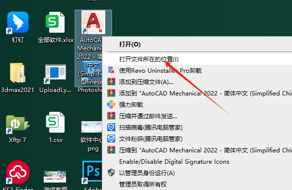The image size is (292, 190).
Task: Choose 打开(O) in the context menu
Action: click(x=198, y=45)
